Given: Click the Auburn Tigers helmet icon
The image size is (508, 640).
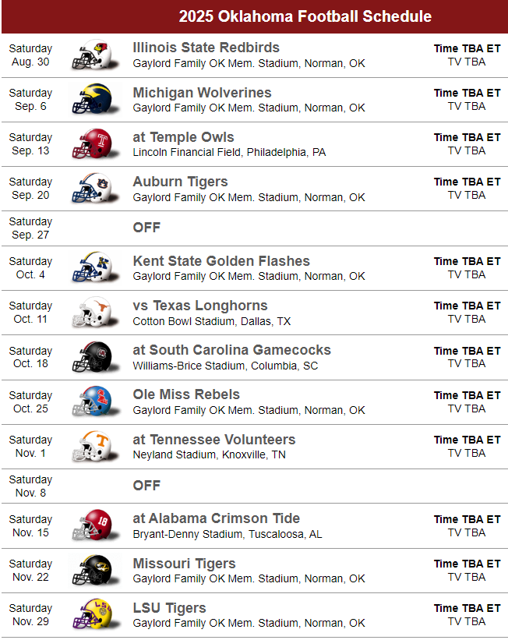Looking at the screenshot, I should (92, 189).
